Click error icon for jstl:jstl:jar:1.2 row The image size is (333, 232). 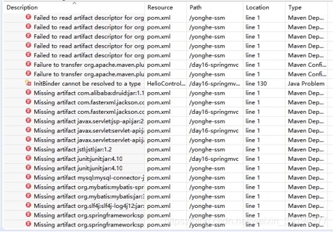coord(28,149)
